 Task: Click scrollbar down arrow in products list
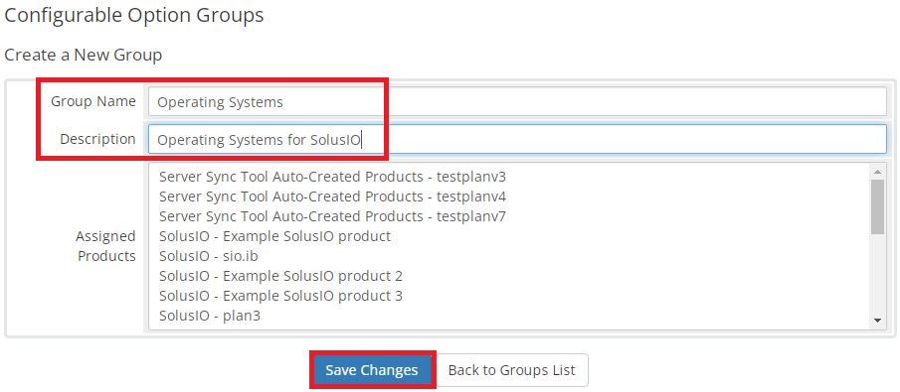point(877,321)
